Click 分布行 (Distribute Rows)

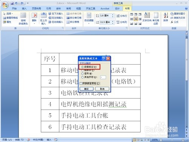tap(122, 16)
